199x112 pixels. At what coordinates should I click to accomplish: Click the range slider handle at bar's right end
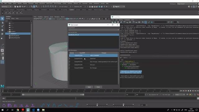click(83, 95)
